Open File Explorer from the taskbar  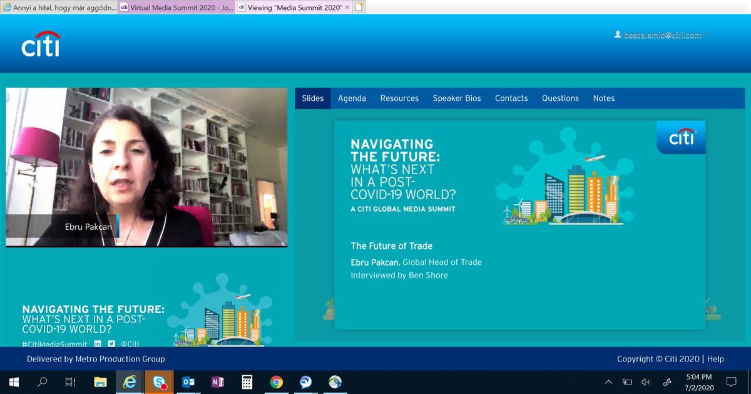coord(100,381)
